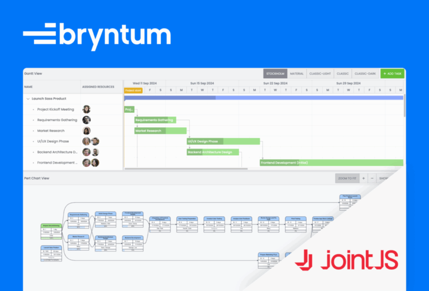Click the orange Project start marker
The height and width of the screenshot is (291, 429).
coord(134,90)
